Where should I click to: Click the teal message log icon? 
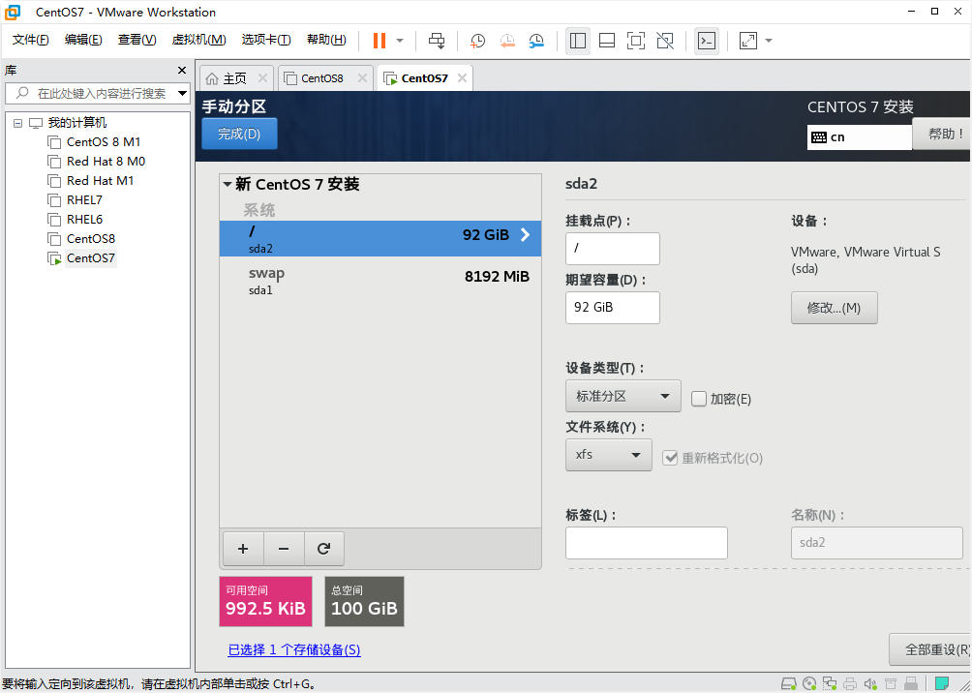[942, 683]
